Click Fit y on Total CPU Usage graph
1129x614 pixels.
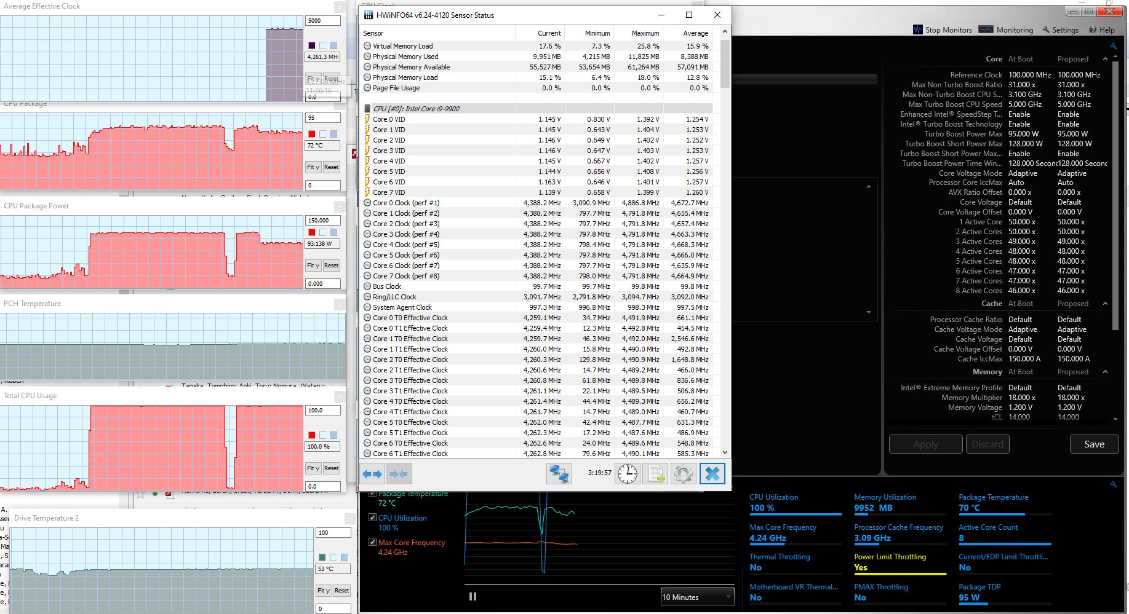(x=313, y=468)
